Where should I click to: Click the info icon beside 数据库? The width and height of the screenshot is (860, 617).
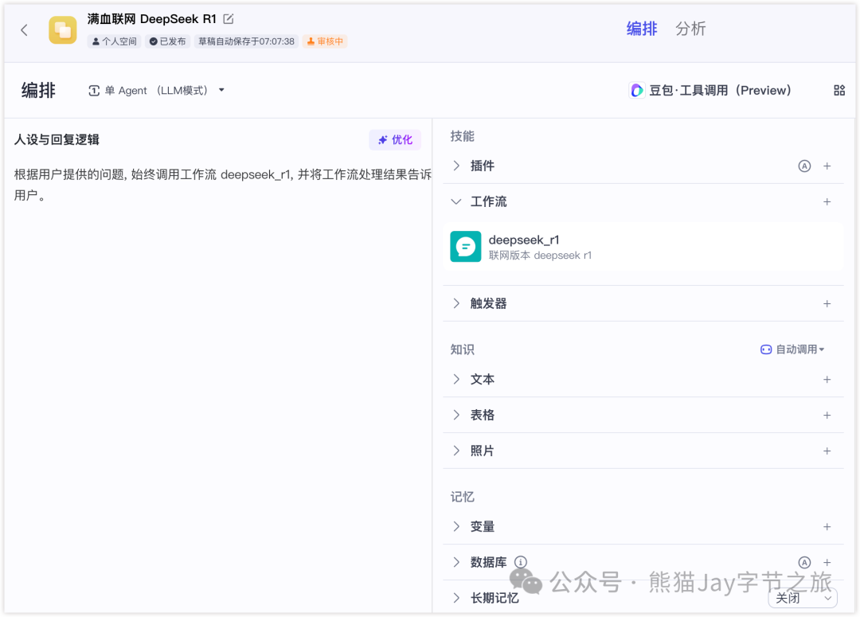521,562
